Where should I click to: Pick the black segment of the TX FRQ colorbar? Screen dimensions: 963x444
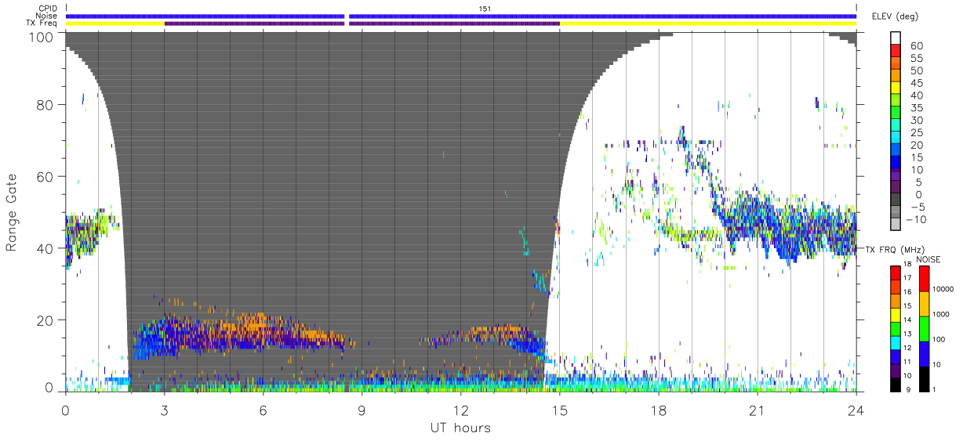click(x=896, y=383)
